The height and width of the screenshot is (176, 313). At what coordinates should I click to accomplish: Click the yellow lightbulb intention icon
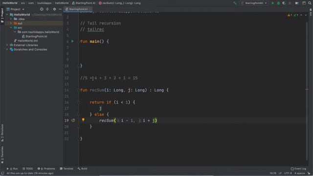point(83,120)
